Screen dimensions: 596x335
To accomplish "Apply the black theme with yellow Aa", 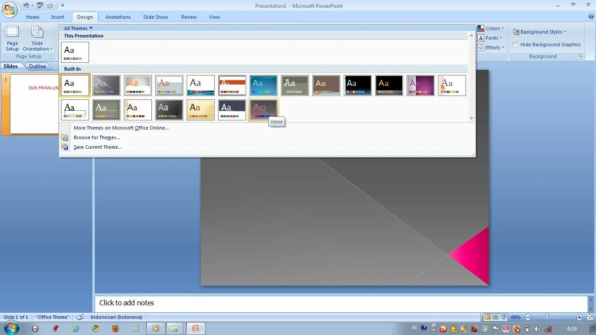I will (x=389, y=85).
